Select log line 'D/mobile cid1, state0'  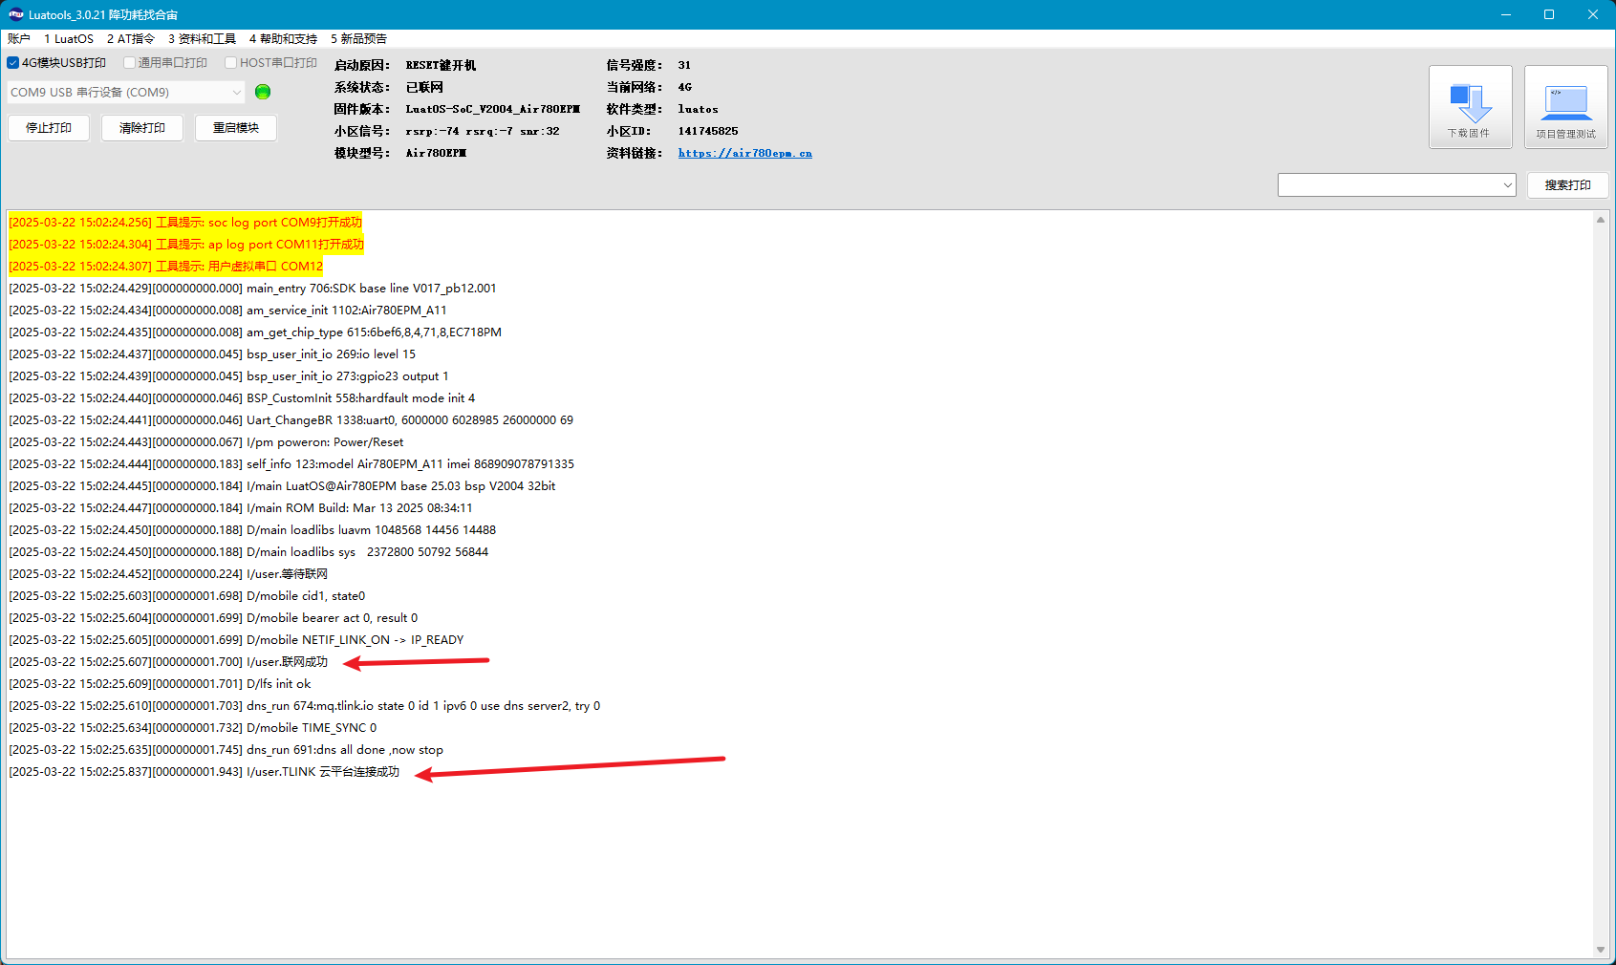pos(187,596)
